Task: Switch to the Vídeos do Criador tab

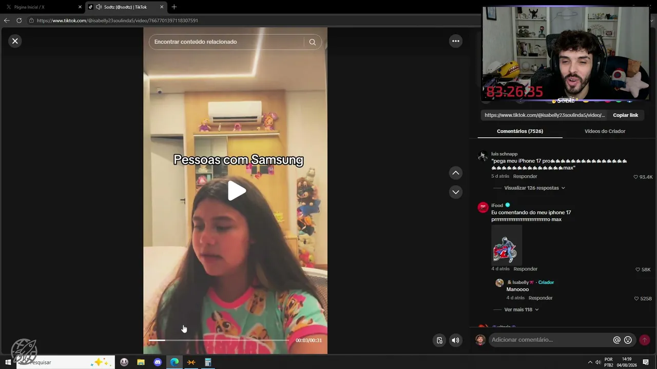Action: pyautogui.click(x=605, y=131)
